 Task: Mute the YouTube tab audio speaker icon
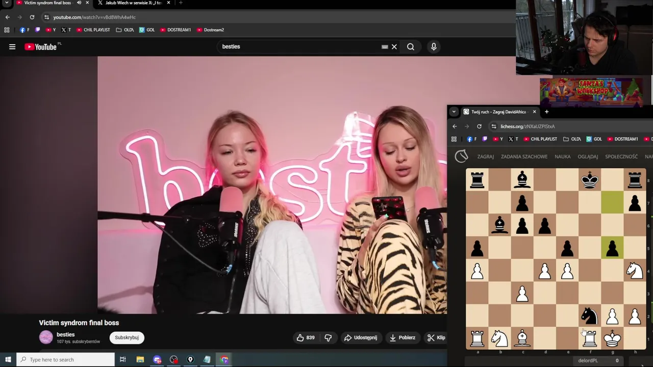click(x=79, y=3)
